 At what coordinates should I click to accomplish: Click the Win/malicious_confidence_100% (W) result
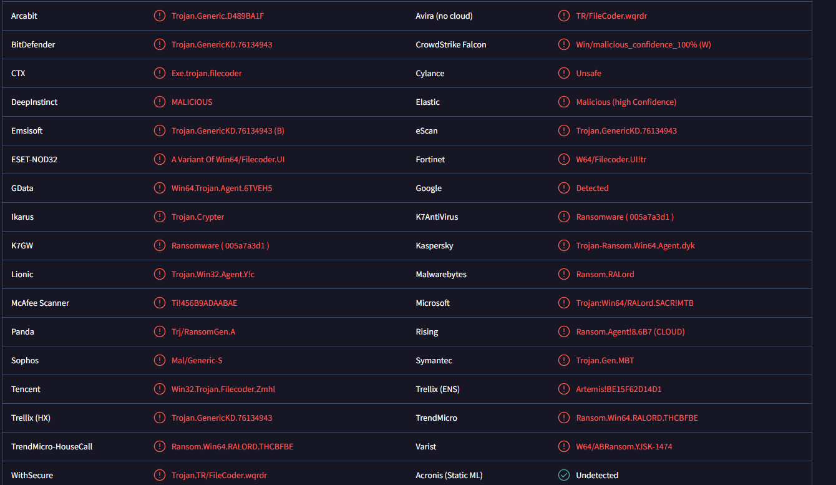(644, 44)
